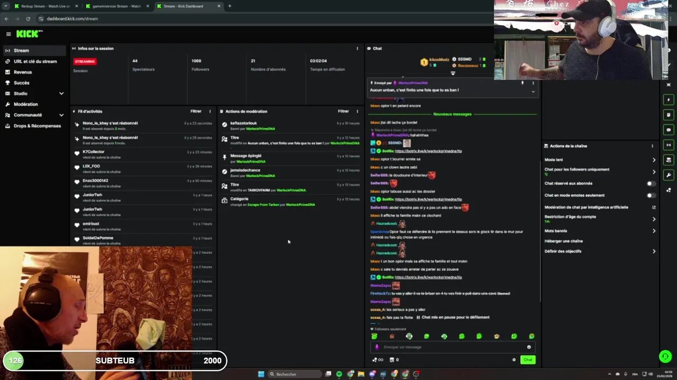
Task: Open Revenus in the sidebar
Action: pyautogui.click(x=34, y=72)
